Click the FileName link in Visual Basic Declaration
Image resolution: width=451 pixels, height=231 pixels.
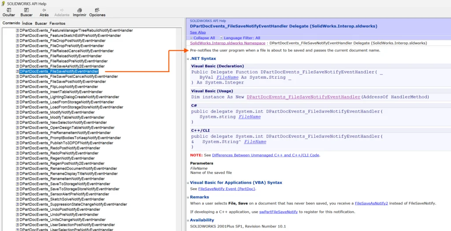click(x=227, y=77)
